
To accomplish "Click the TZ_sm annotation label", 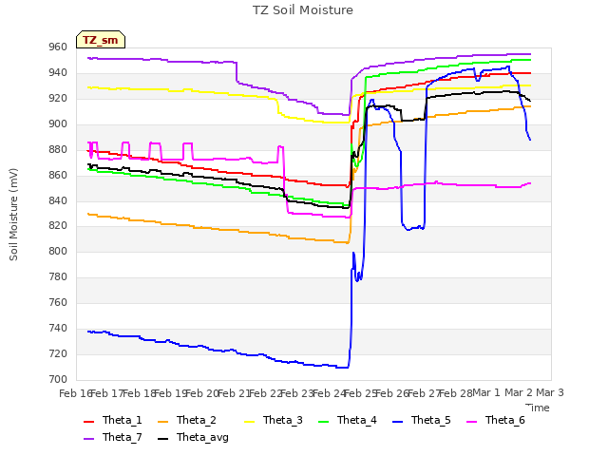I will point(101,40).
